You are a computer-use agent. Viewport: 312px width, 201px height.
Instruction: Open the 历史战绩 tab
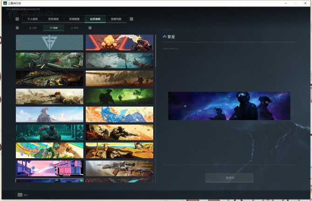(54, 19)
